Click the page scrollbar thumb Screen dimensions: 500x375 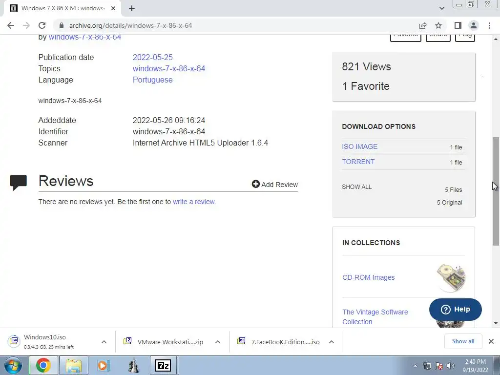(496, 191)
